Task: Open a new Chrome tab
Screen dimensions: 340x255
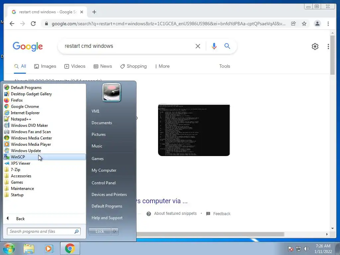Action: (x=94, y=12)
